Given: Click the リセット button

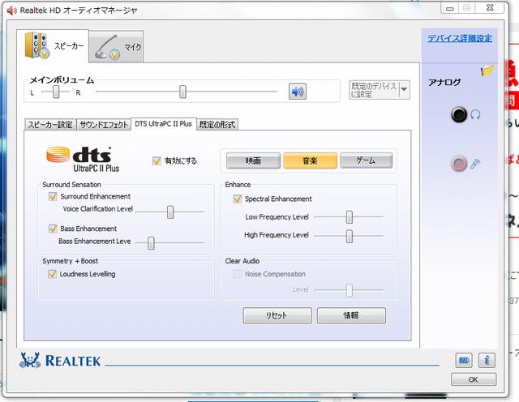Looking at the screenshot, I should 277,315.
